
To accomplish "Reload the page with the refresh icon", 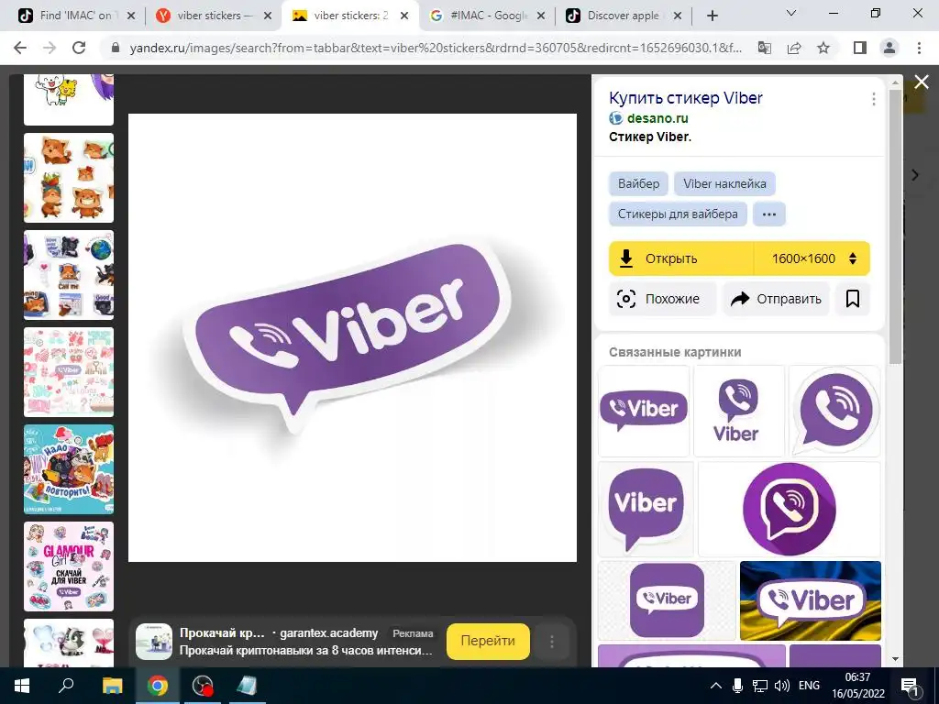I will [x=79, y=48].
